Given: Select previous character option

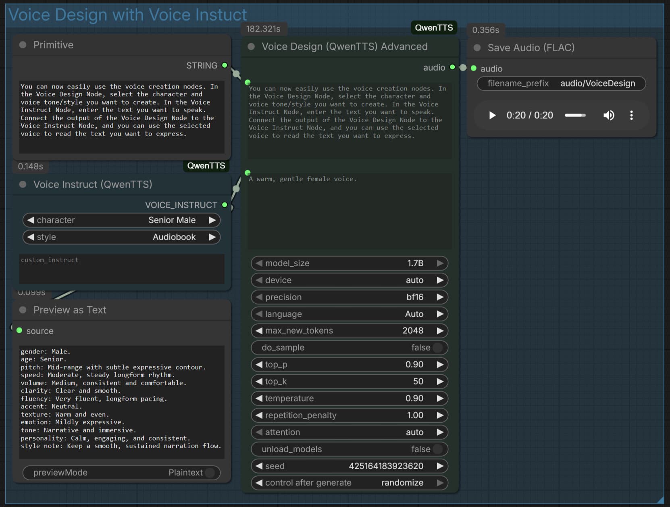Looking at the screenshot, I should click(30, 220).
